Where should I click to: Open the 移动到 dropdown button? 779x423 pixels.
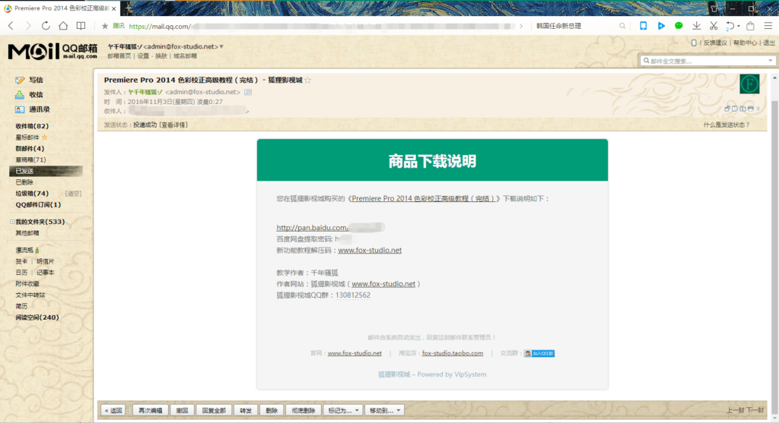coord(384,411)
